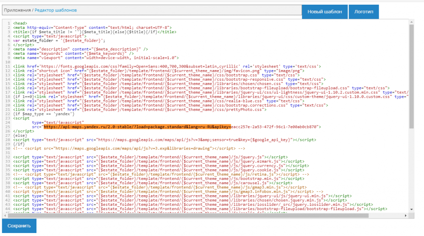Click the bootstrap-fileupload.js script line
This screenshot has height=236, width=424.
[x=200, y=209]
